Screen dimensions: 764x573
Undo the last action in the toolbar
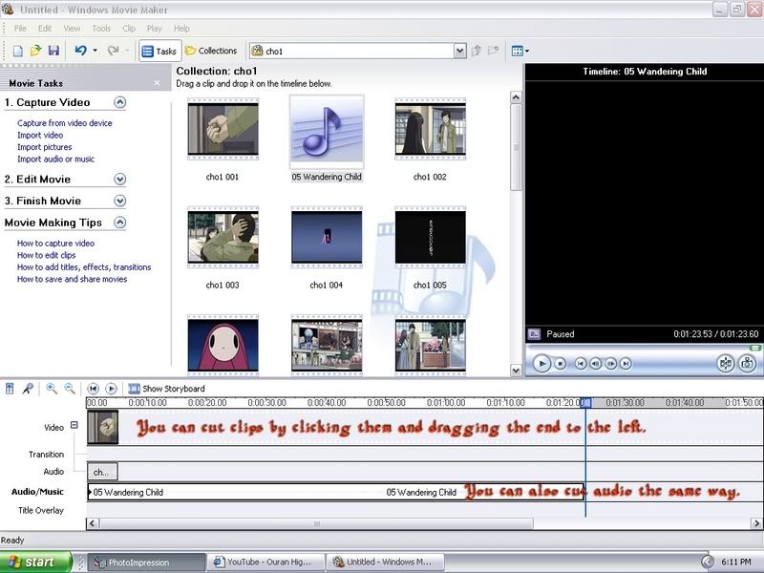pyautogui.click(x=81, y=51)
